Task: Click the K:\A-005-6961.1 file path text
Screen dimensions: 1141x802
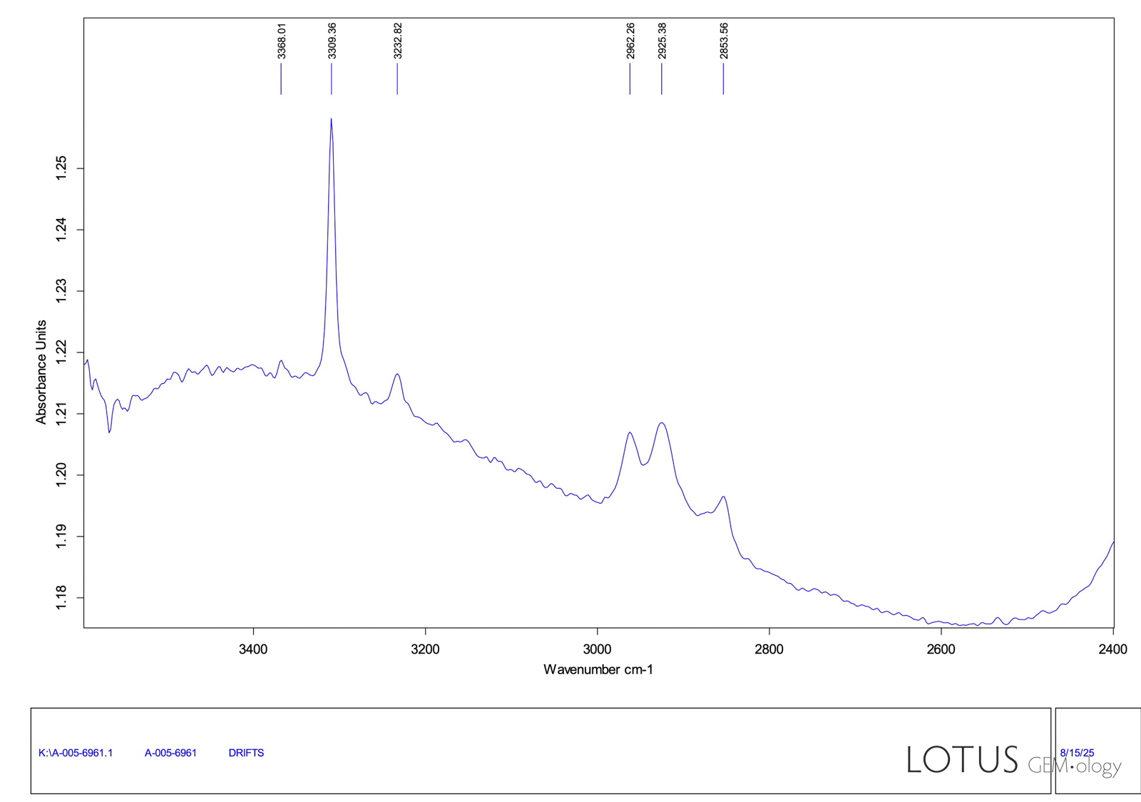Action: (x=76, y=753)
